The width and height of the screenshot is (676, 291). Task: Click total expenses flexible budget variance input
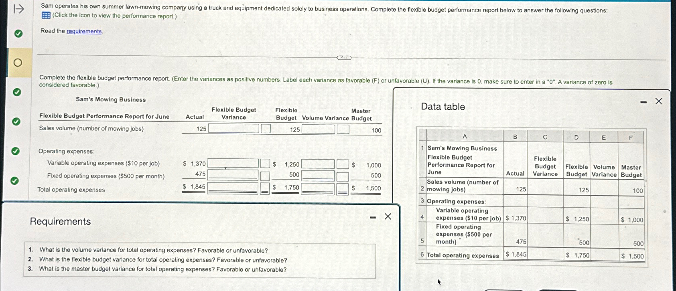pos(233,188)
